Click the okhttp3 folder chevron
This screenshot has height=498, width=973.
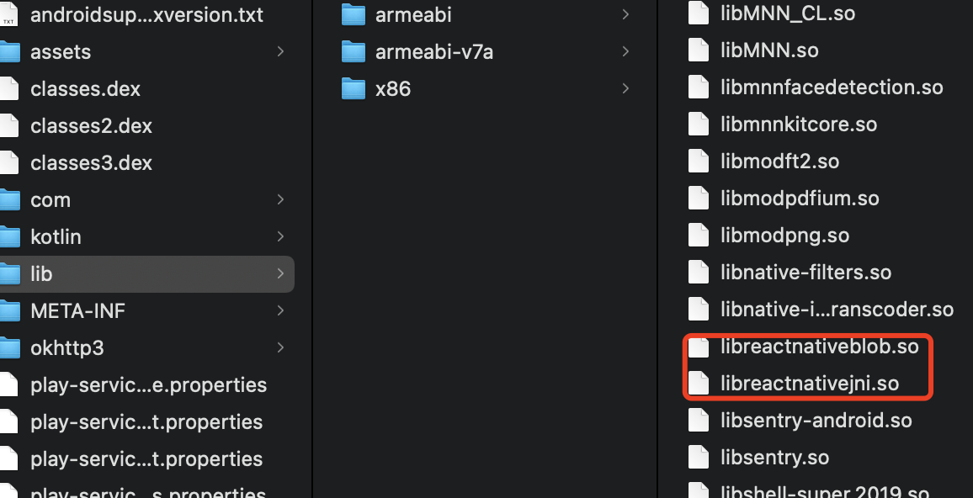pos(280,348)
